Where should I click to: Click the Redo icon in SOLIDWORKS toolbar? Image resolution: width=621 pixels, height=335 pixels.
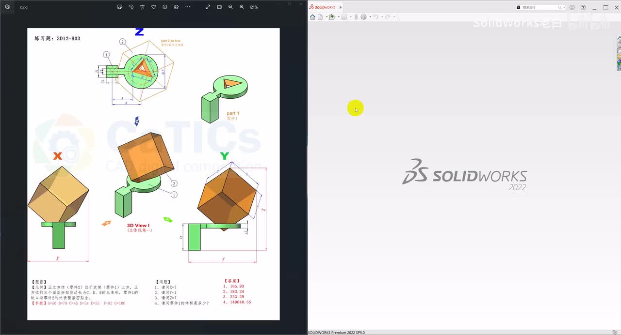[388, 17]
